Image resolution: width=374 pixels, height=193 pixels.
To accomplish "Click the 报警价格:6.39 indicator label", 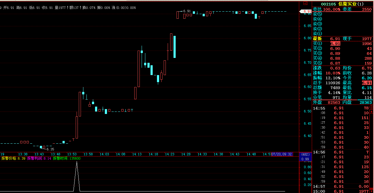I will point(13,158).
